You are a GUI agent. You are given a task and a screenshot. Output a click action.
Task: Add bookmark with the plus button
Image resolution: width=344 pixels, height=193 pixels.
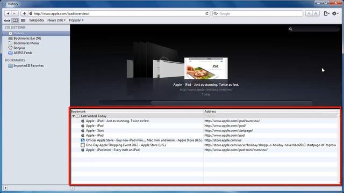point(24,13)
